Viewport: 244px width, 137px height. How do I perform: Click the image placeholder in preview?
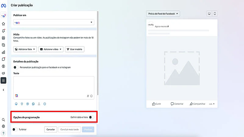[x=182, y=68]
